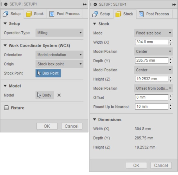The width and height of the screenshot is (178, 175).
Task: Click the double-arrow icon in left panel header
Action: pos(85,4)
